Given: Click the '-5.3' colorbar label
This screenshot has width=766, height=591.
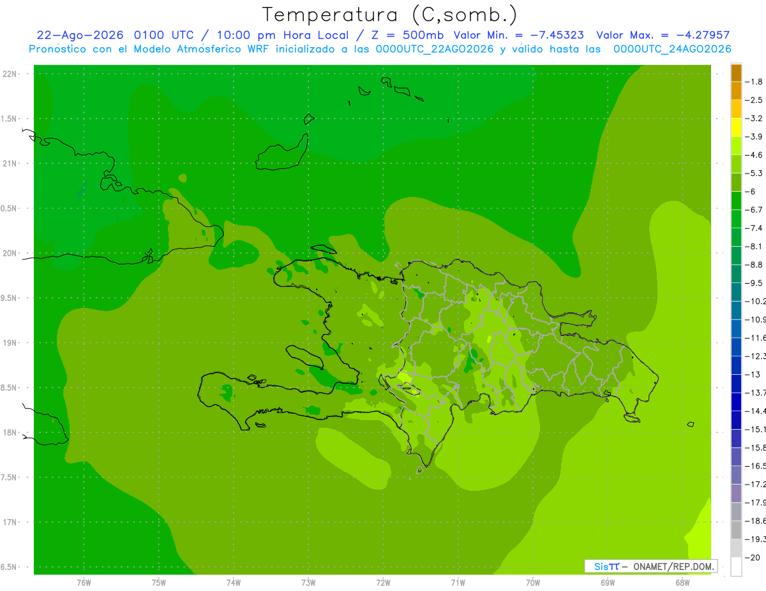Looking at the screenshot, I should (x=753, y=173).
